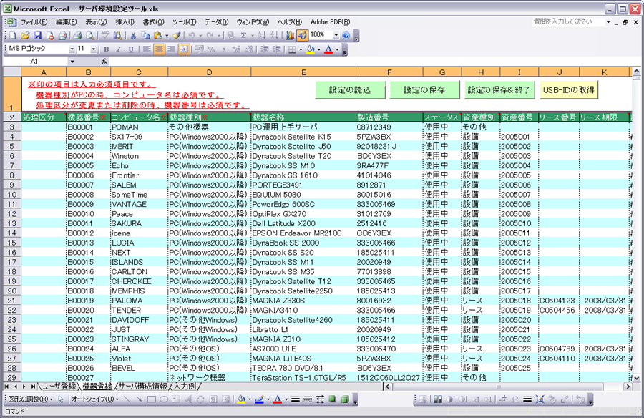
Task: Toggle bold formatting
Action: point(106,49)
